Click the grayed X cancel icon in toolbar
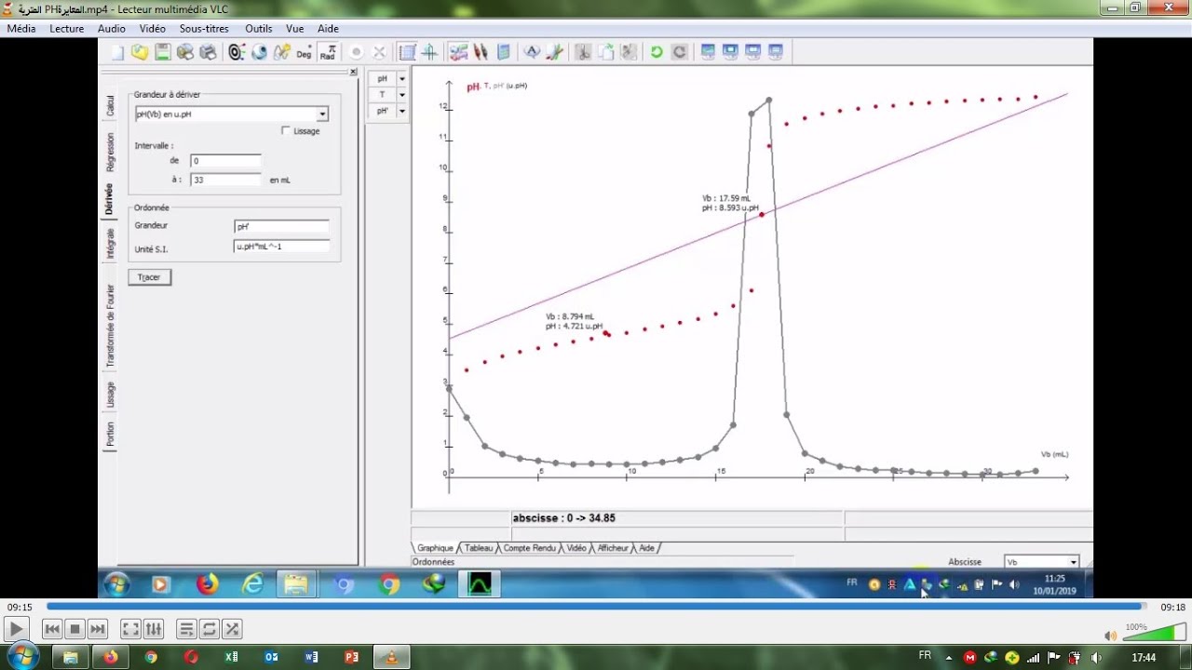1192x670 pixels. click(x=379, y=53)
